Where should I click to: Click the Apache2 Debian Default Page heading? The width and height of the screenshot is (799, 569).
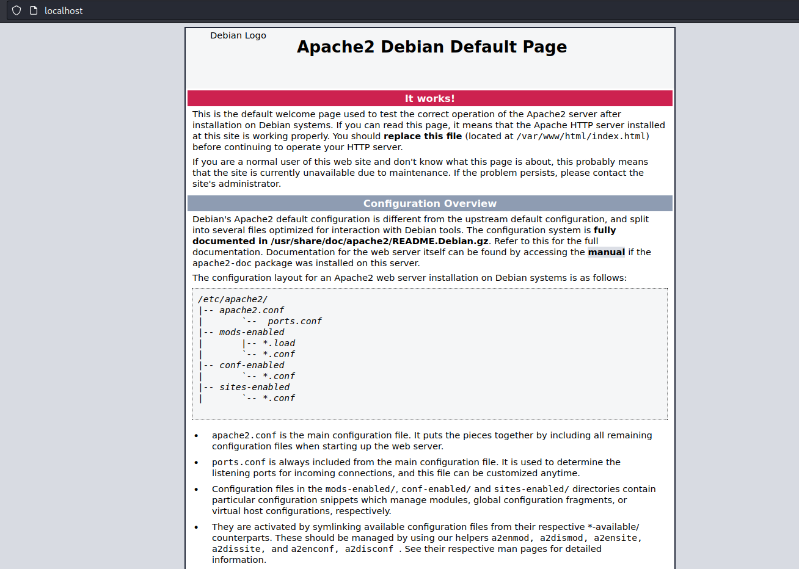(432, 47)
